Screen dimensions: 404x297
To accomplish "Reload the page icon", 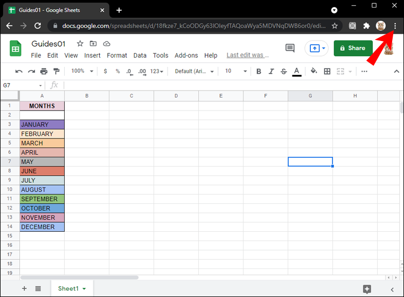I will (x=38, y=26).
